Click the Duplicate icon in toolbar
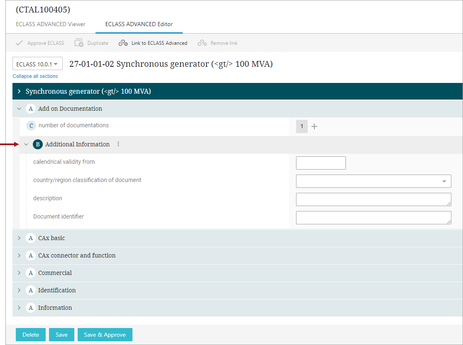 pos(79,43)
